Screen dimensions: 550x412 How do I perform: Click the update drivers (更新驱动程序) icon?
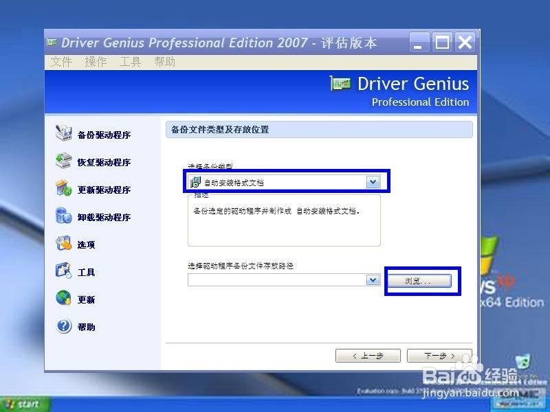coord(63,188)
